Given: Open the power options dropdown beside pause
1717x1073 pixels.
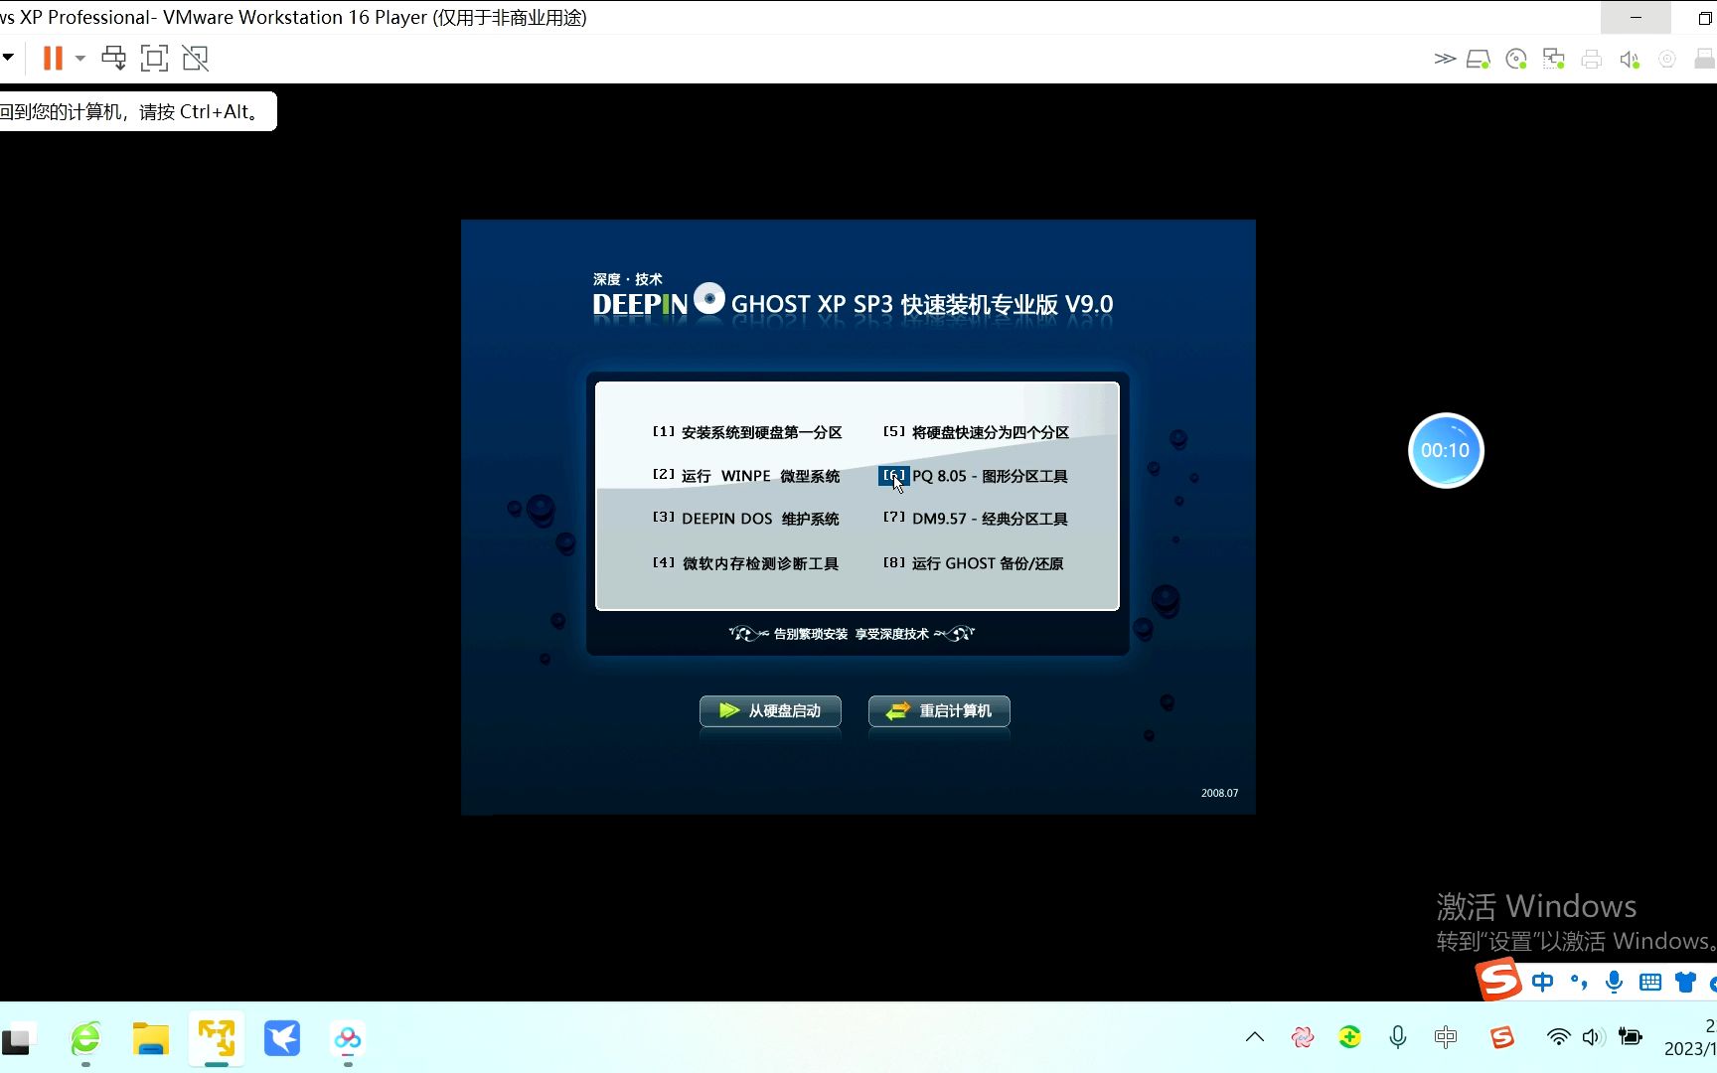Looking at the screenshot, I should pos(80,59).
